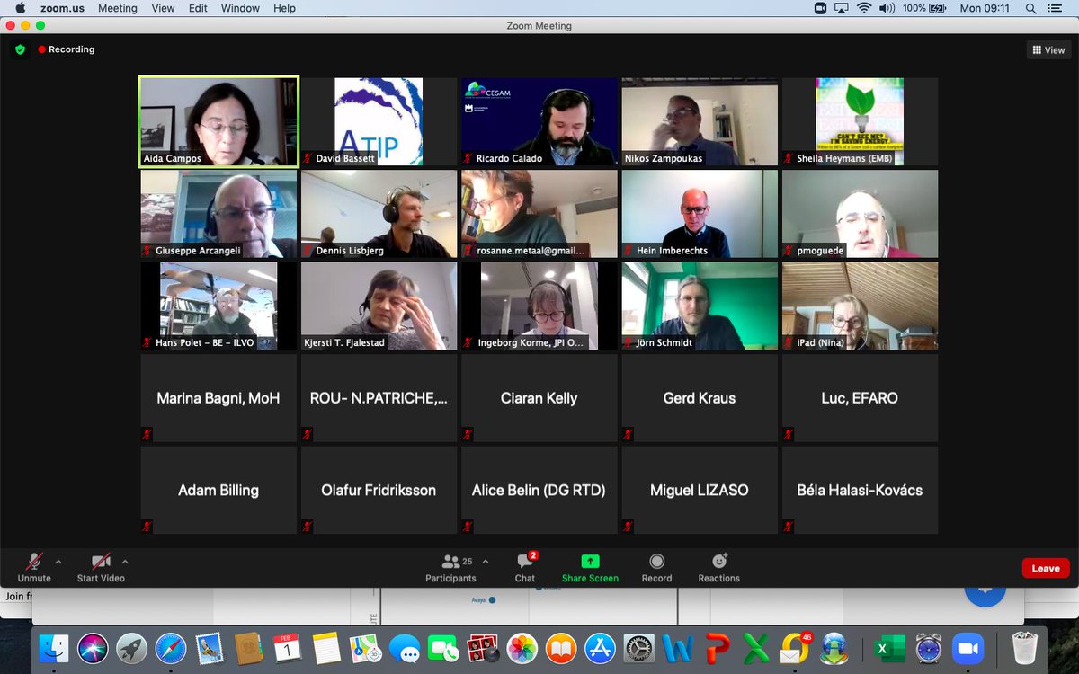Unmute the microphone in Zoom toolbar
The height and width of the screenshot is (674, 1079).
coord(34,567)
